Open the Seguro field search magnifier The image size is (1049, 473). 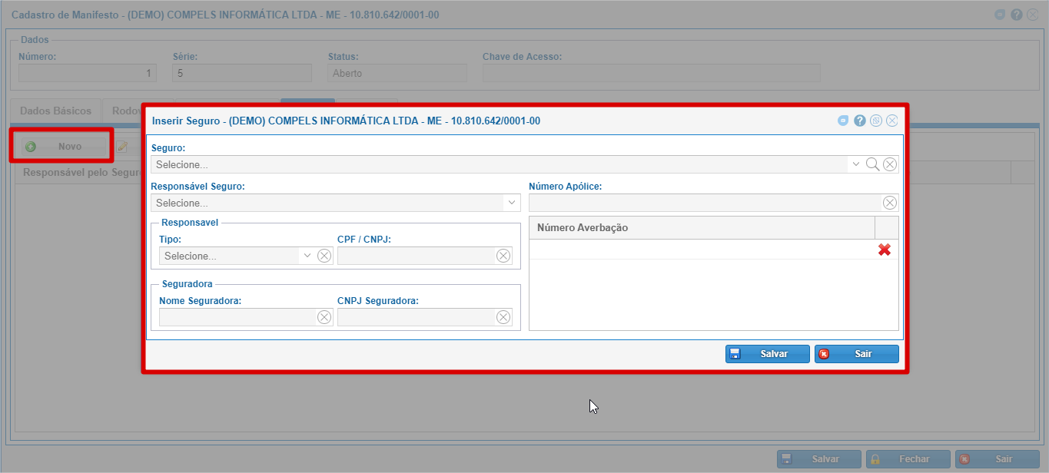872,164
